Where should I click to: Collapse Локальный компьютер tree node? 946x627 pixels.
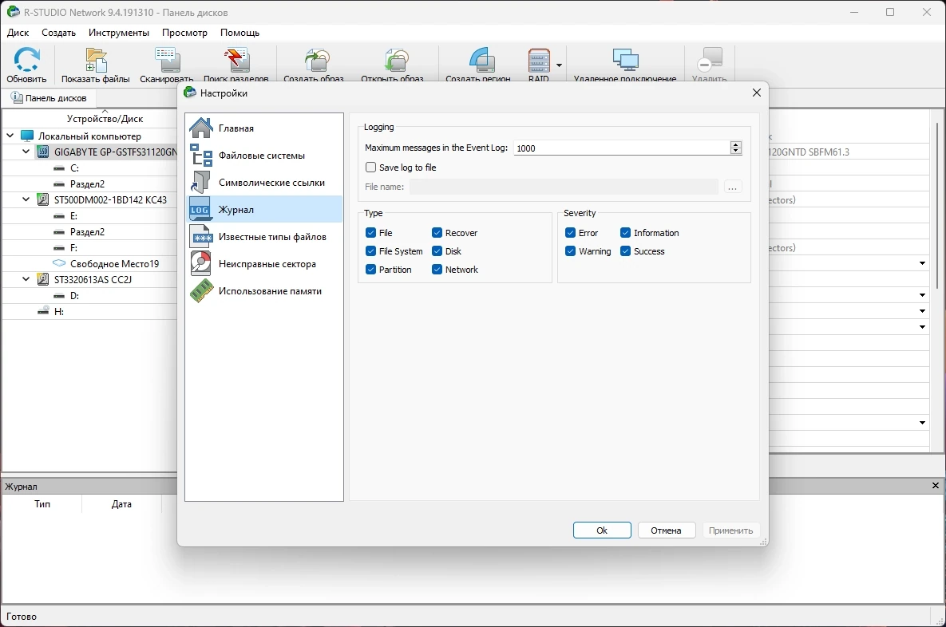(x=10, y=136)
